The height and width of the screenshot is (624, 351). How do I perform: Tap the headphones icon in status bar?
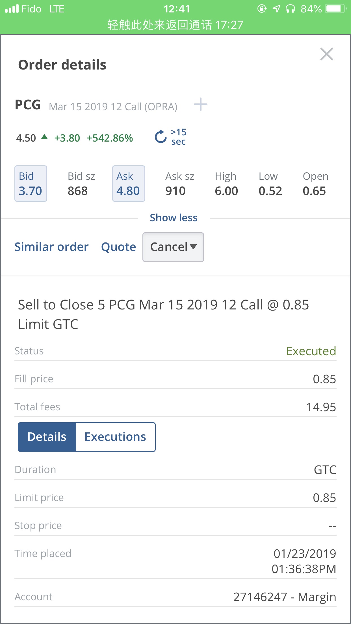coord(290,9)
